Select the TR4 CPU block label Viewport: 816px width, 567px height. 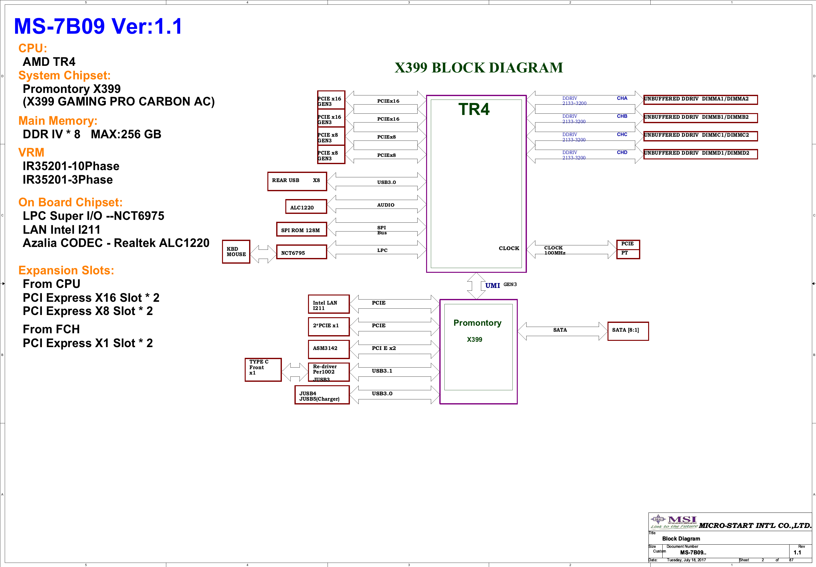point(474,109)
